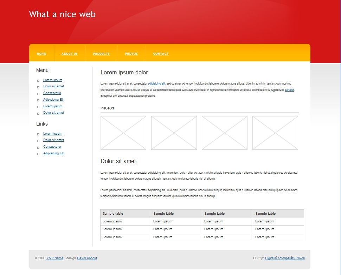Click the 'pariatur' link in first paragraph
The width and height of the screenshot is (341, 275).
point(289,90)
